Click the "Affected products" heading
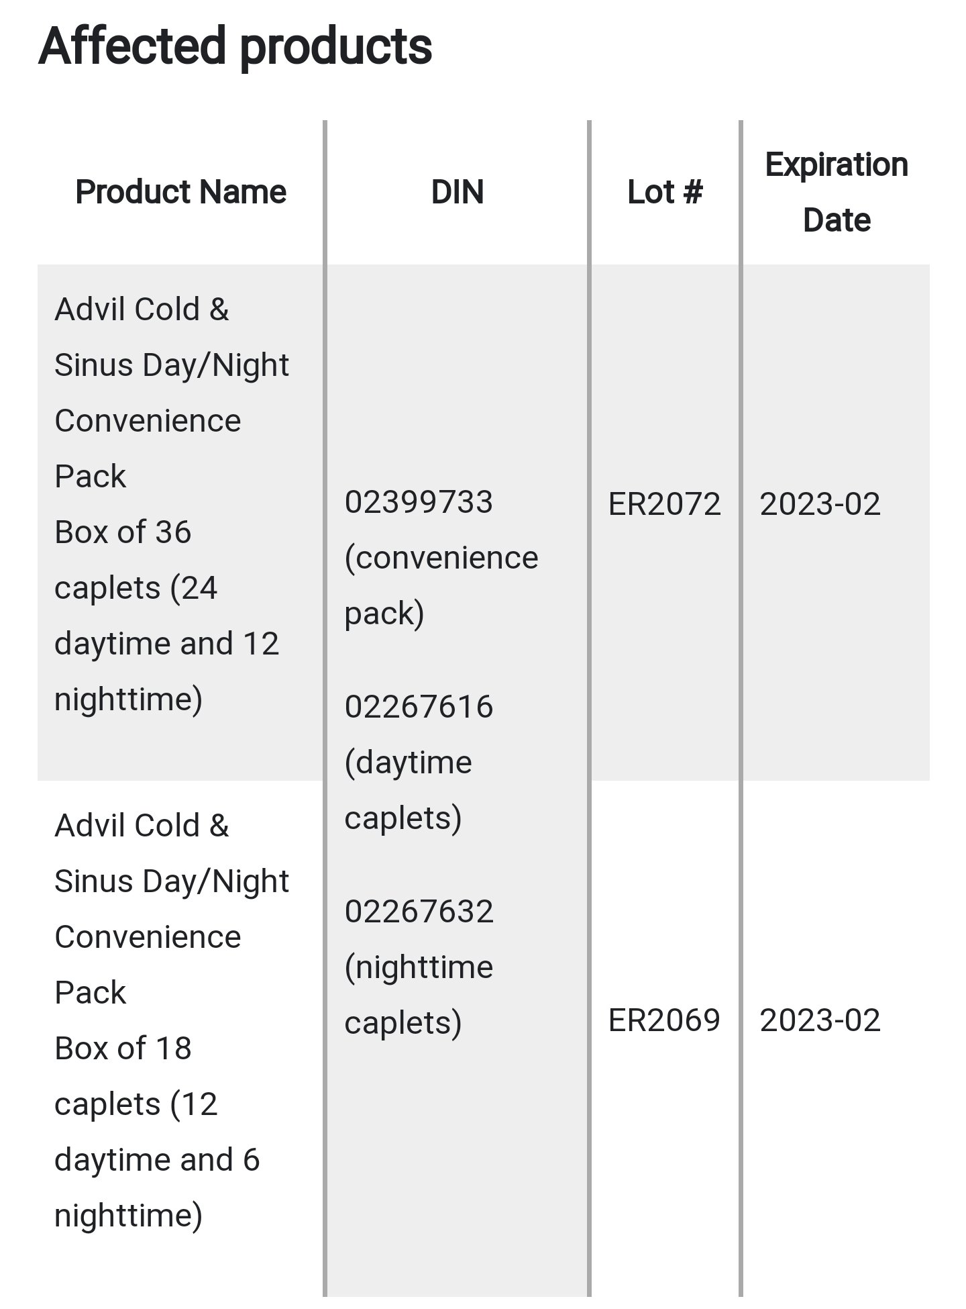Screen dimensions: 966x1309 coord(235,46)
